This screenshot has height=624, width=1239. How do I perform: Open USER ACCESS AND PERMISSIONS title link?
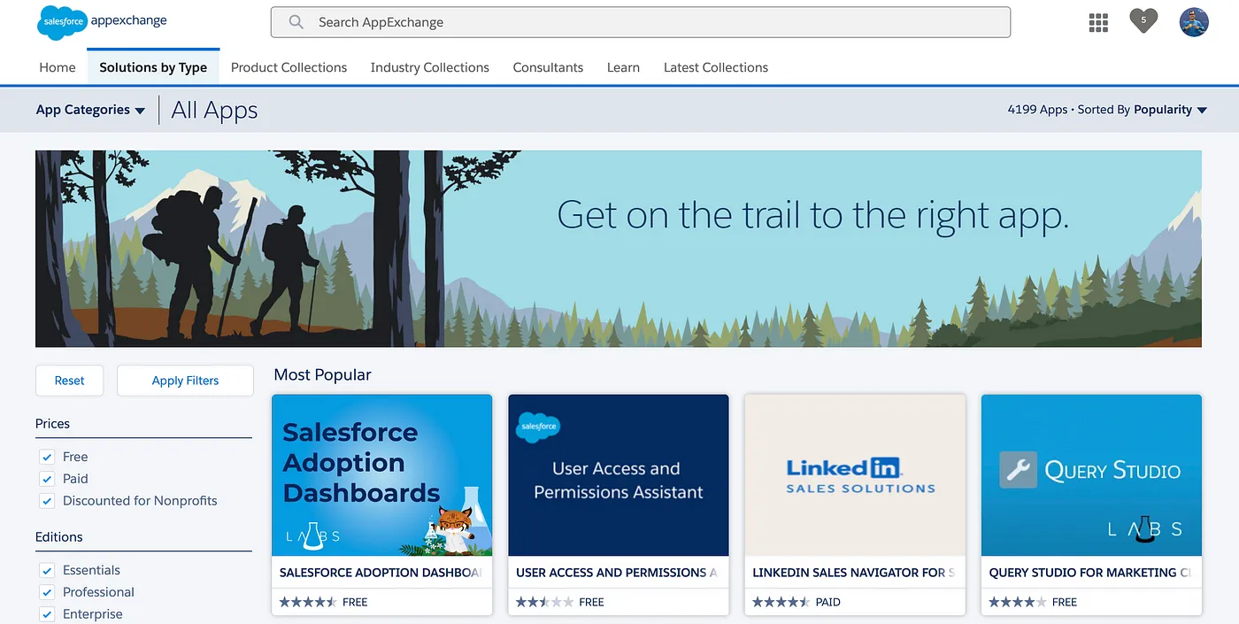coord(618,573)
